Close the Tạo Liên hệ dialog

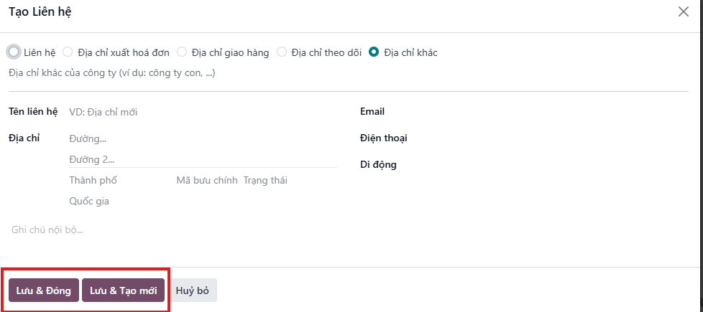point(684,11)
